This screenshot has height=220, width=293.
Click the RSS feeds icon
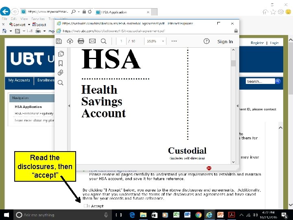(x=17, y=31)
